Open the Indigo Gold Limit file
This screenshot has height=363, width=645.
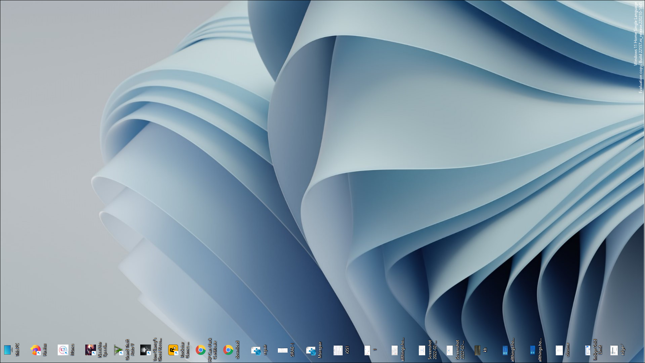[587, 350]
